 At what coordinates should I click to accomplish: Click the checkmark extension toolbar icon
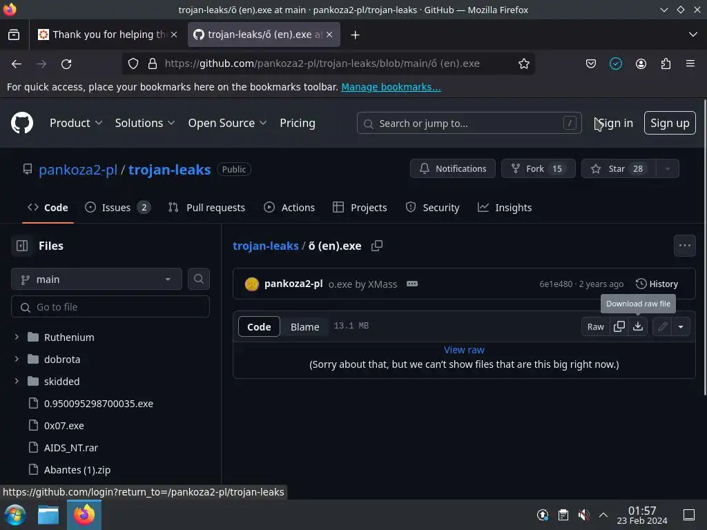point(615,63)
